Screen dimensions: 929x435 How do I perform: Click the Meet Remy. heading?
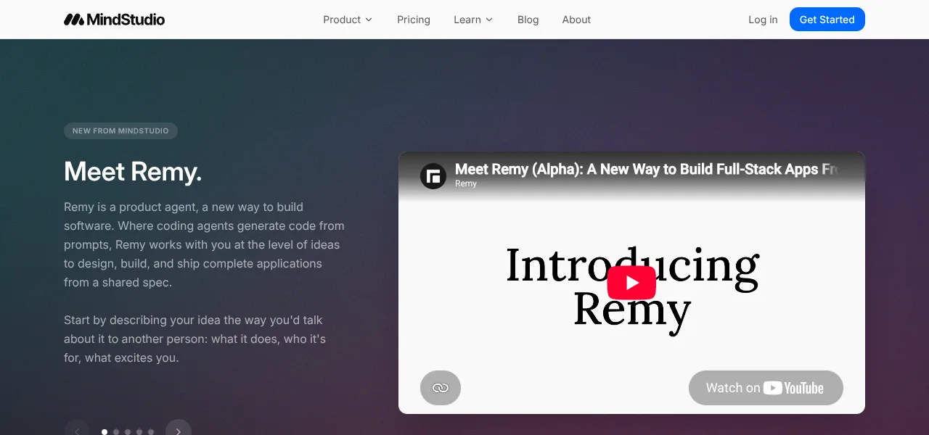pos(133,172)
